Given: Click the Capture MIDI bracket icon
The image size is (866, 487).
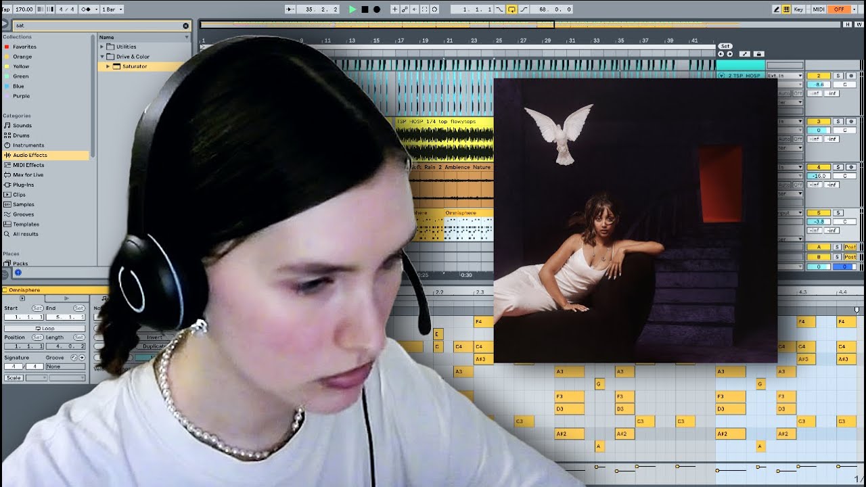Looking at the screenshot, I should [x=424, y=9].
